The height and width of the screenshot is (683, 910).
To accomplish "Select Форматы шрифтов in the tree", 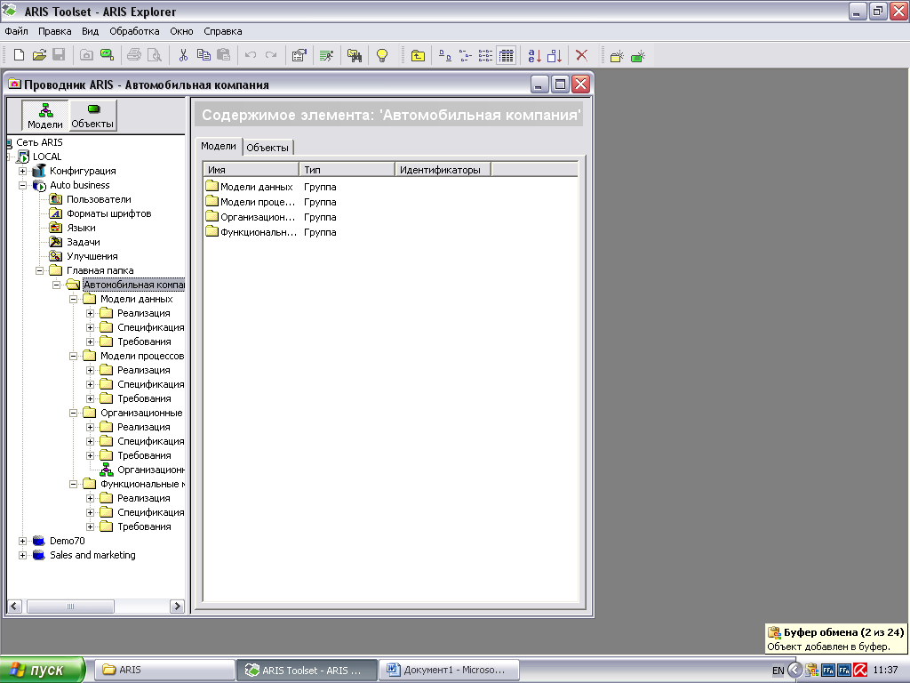I will click(x=108, y=213).
